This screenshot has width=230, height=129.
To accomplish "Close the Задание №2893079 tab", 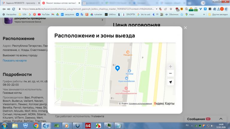I will pos(39,3).
